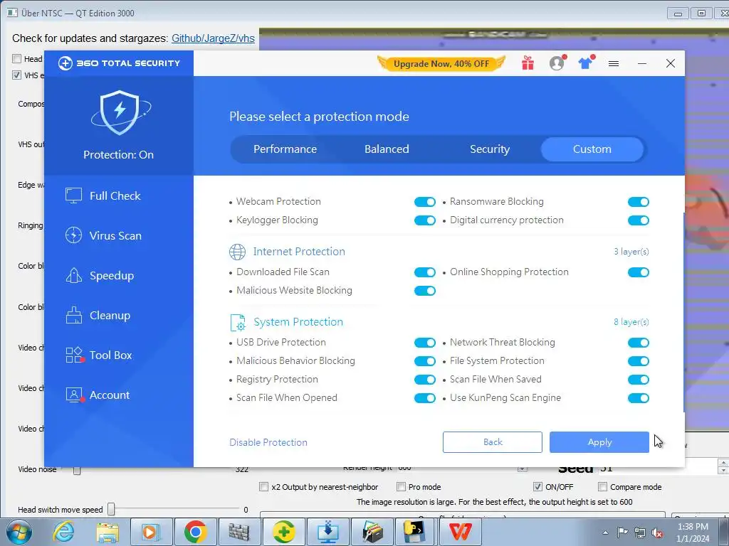Open Github/JargeZ/vhs link
The image size is (729, 546).
point(213,38)
